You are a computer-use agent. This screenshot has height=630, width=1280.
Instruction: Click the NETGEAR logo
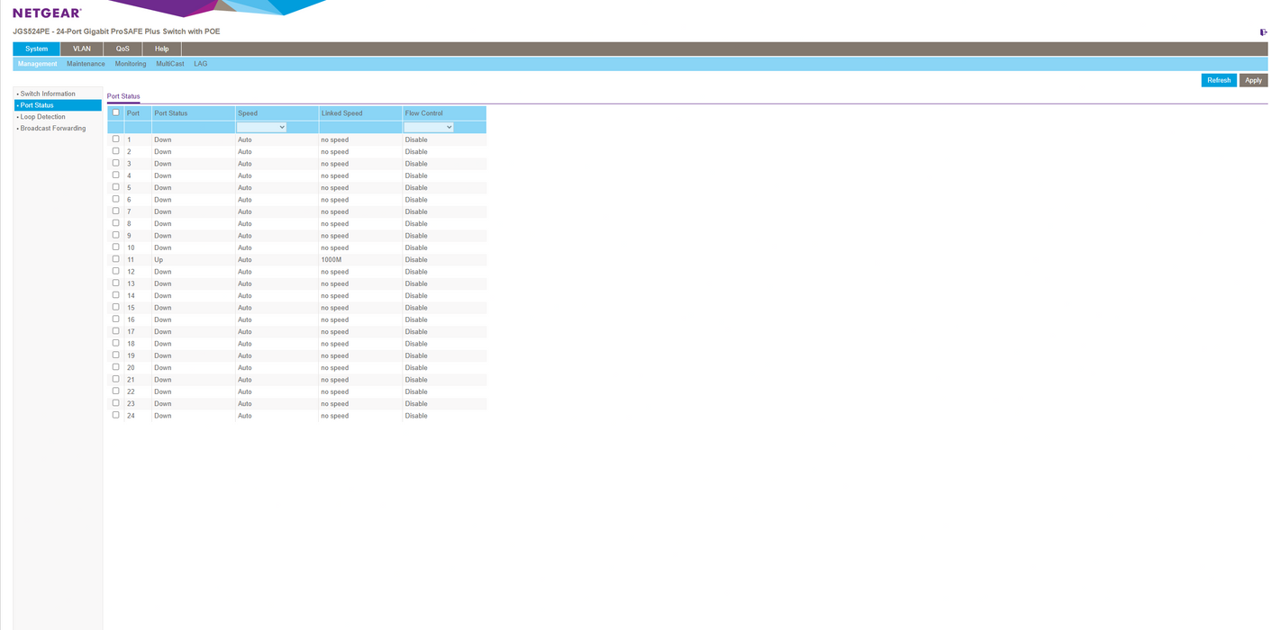(47, 13)
